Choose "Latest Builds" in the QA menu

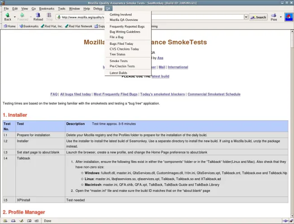(x=118, y=73)
